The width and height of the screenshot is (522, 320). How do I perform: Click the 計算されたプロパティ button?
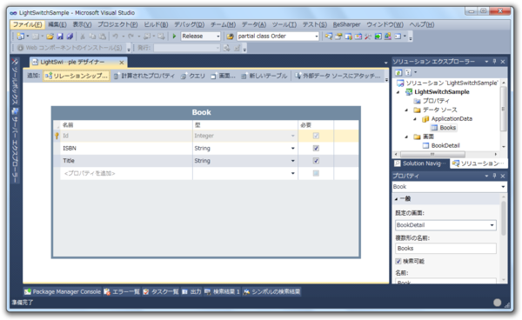click(144, 76)
